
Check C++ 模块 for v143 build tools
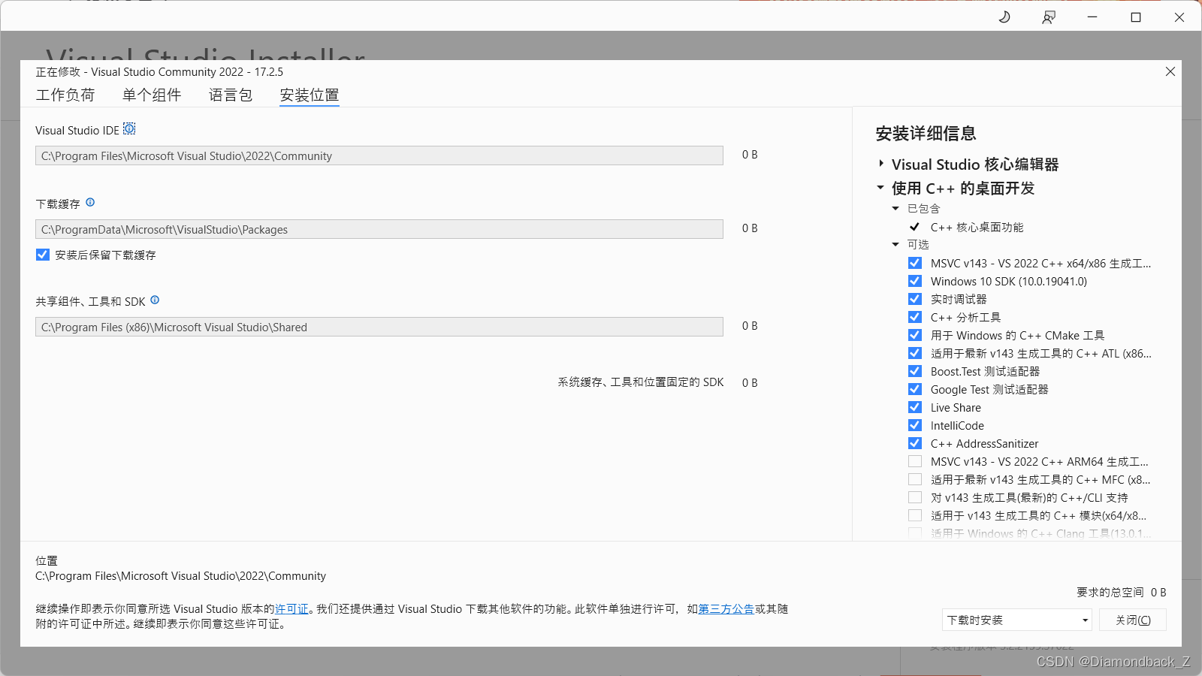[915, 515]
